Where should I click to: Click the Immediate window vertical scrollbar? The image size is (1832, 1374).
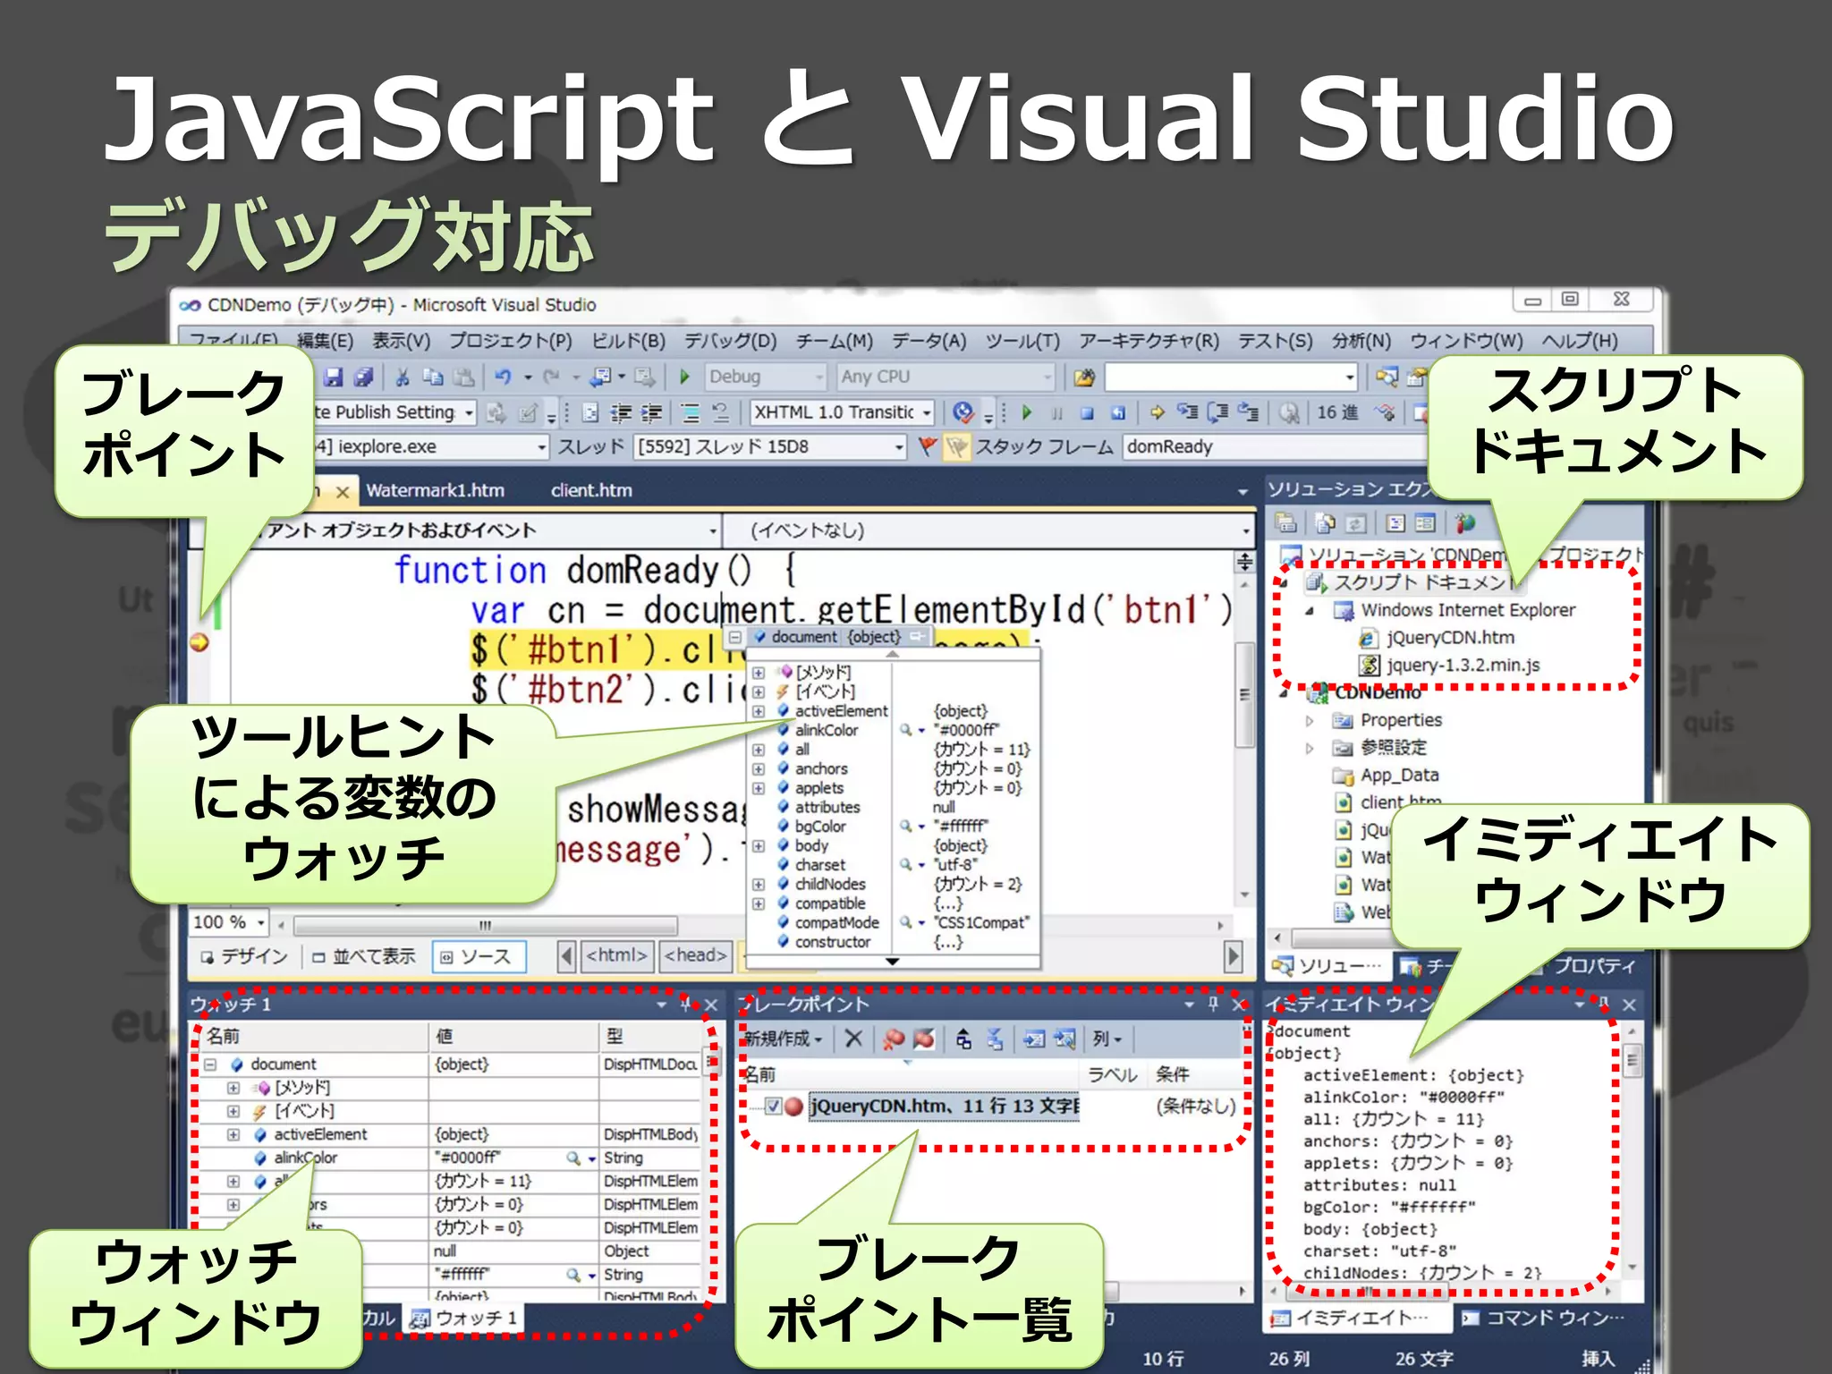pos(1633,1062)
